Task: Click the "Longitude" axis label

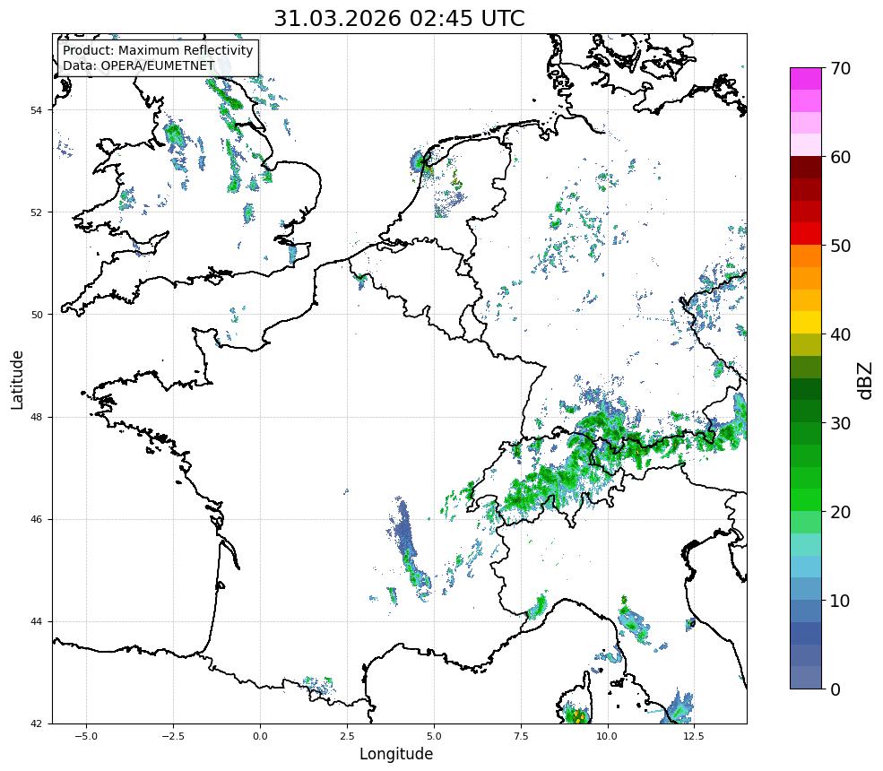Action: (x=396, y=754)
